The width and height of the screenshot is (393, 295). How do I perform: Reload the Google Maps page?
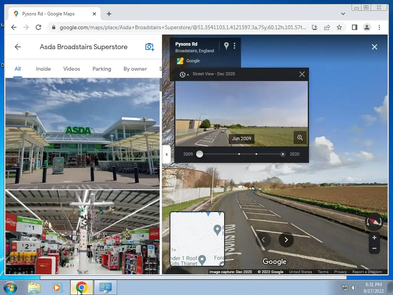(x=38, y=27)
